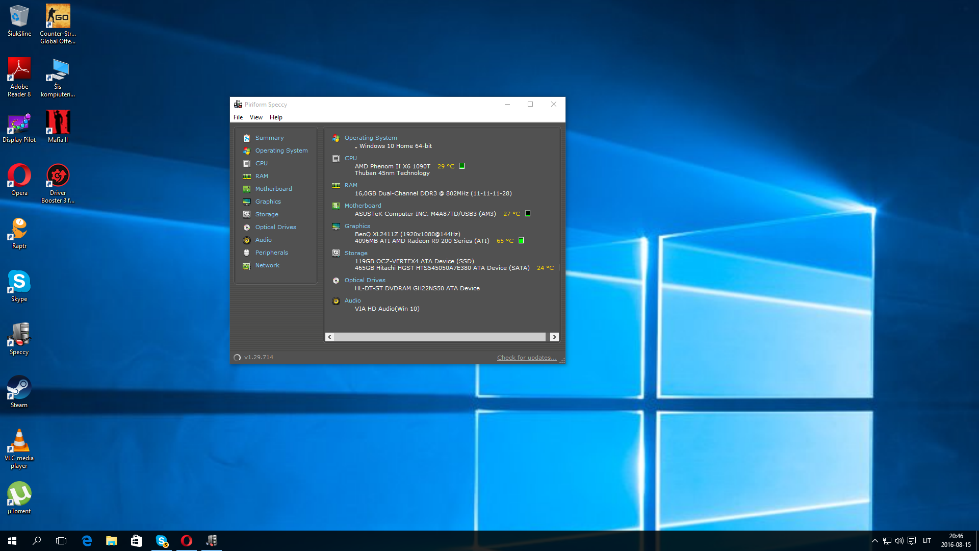Select the Mafia II desktop shortcut
The height and width of the screenshot is (551, 979).
[x=58, y=127]
